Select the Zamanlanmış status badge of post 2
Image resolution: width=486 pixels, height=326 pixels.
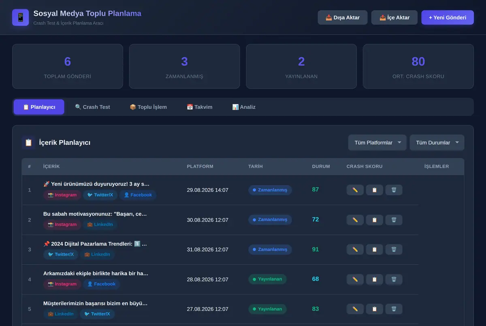click(270, 220)
